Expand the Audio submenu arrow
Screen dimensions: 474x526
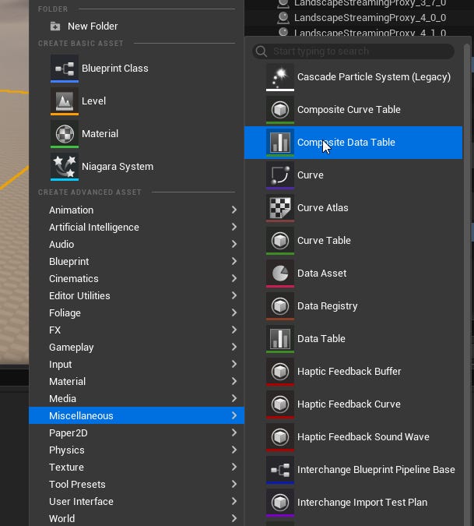234,244
